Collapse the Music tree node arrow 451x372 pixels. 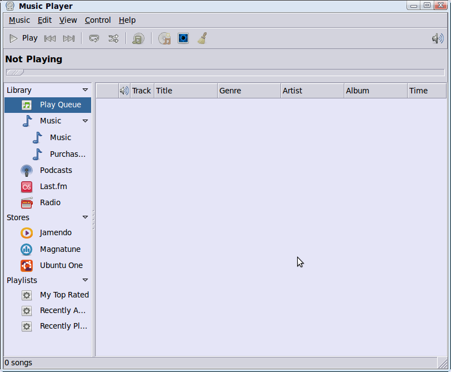pos(85,121)
